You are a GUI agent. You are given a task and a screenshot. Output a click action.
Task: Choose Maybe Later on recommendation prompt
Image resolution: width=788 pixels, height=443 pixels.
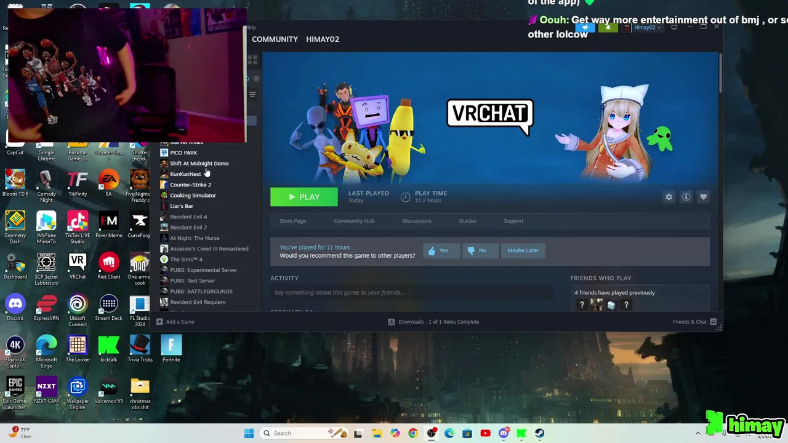[523, 250]
